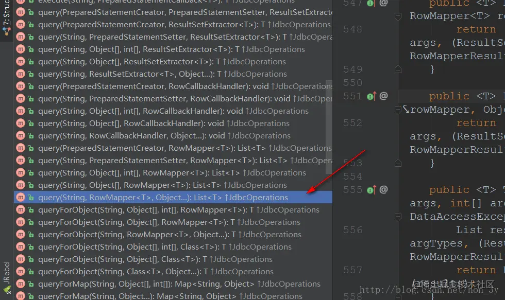Click 'public' keyword on line 555
The image size is (505, 300).
[449, 190]
